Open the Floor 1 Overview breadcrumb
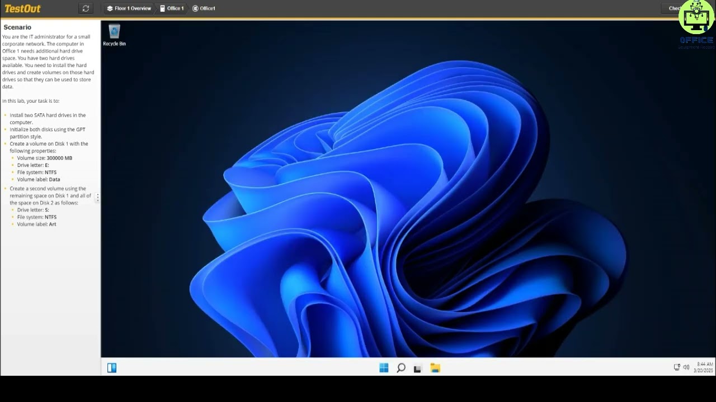Viewport: 716px width, 402px height. pyautogui.click(x=129, y=8)
